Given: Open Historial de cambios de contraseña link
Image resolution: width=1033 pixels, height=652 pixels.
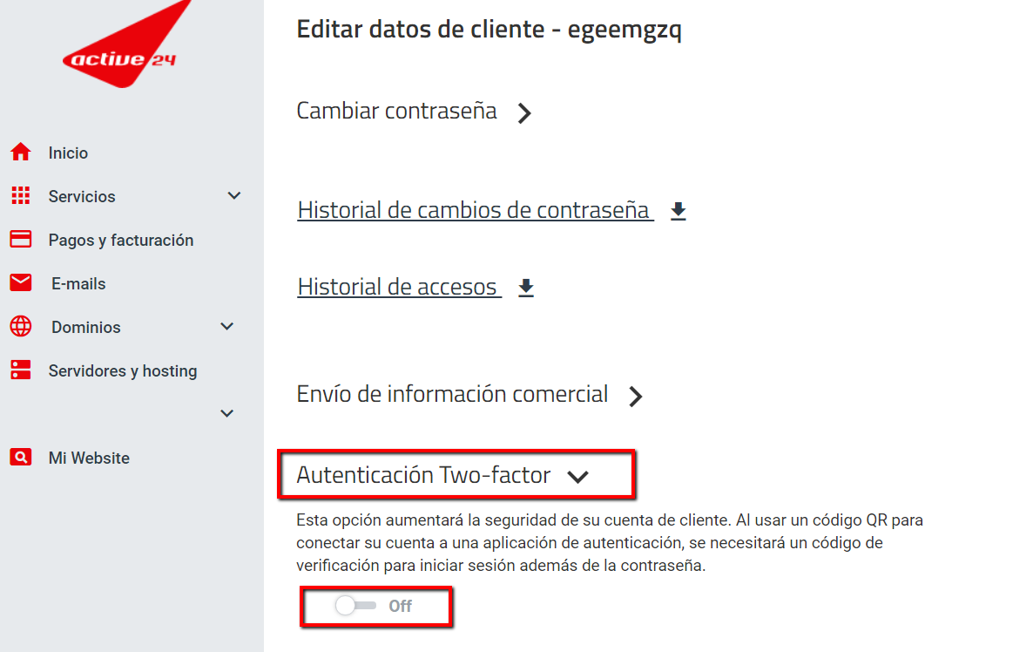Looking at the screenshot, I should click(x=475, y=211).
